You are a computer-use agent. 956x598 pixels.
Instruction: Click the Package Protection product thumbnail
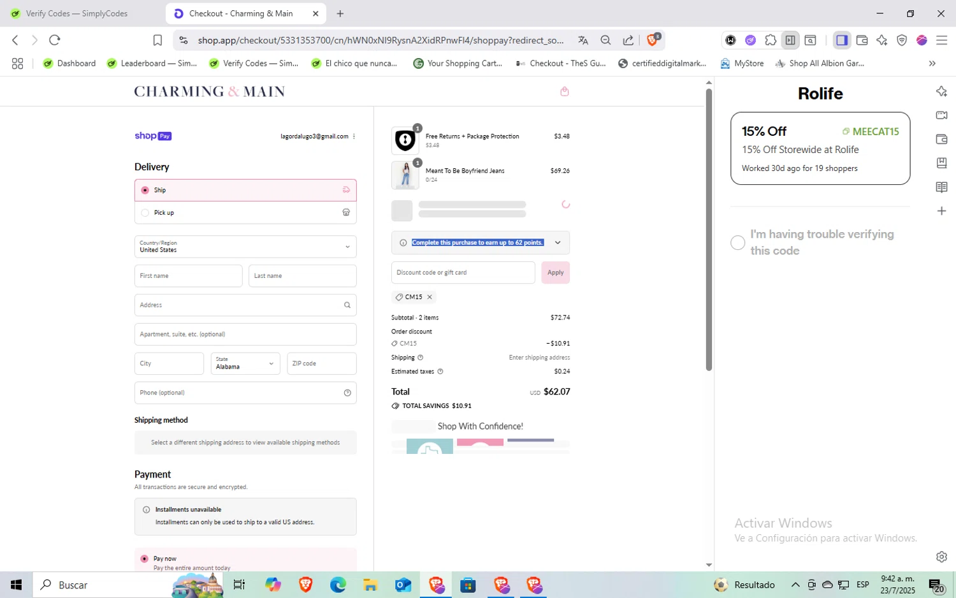(405, 140)
